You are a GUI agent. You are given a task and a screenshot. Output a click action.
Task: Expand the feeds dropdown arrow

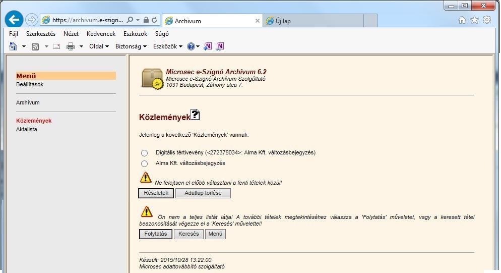point(46,46)
